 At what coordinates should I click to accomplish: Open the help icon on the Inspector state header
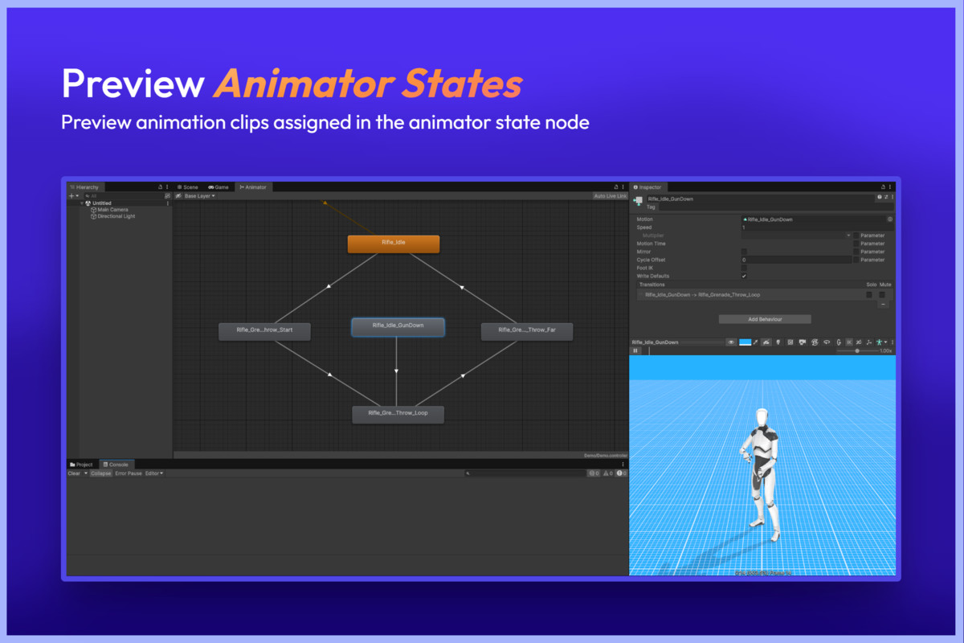coord(879,197)
